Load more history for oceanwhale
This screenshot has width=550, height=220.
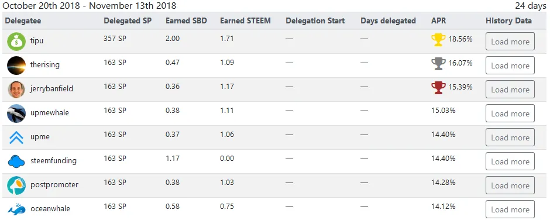pyautogui.click(x=510, y=209)
